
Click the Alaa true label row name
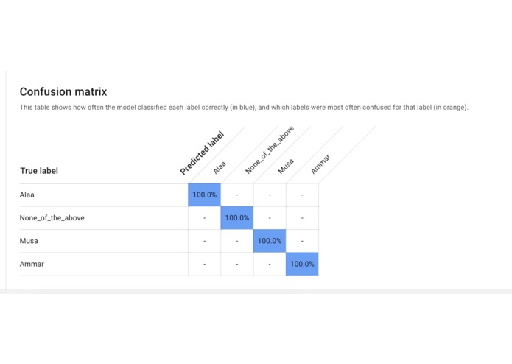click(27, 195)
